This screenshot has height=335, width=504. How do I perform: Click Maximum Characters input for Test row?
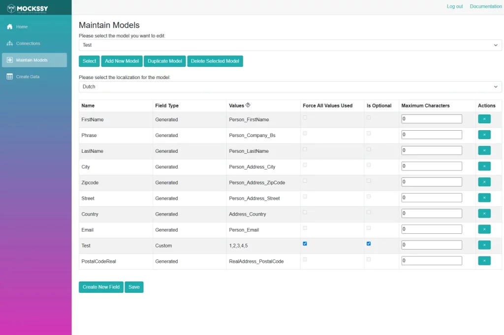click(x=432, y=245)
